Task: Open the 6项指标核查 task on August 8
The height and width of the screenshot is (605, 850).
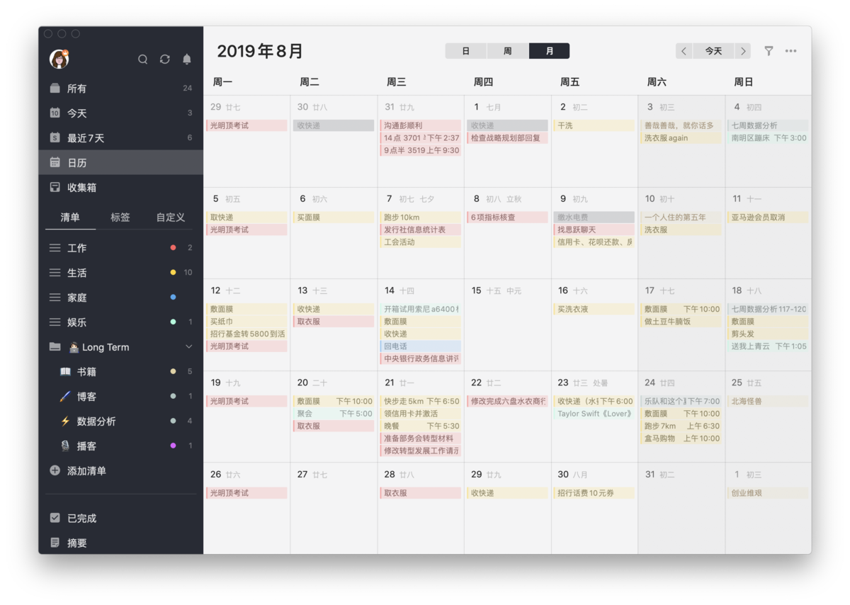Action: click(507, 217)
